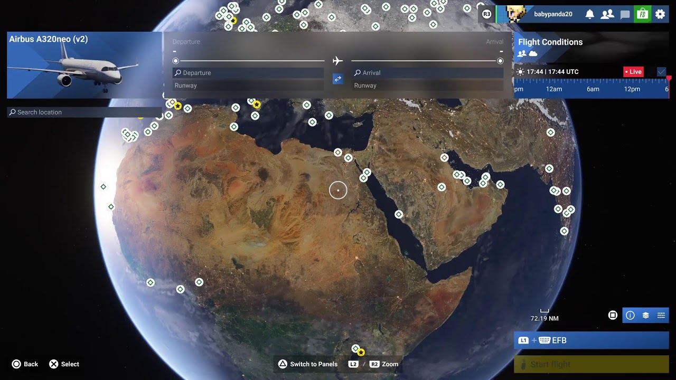Click the Search location field

pos(84,112)
